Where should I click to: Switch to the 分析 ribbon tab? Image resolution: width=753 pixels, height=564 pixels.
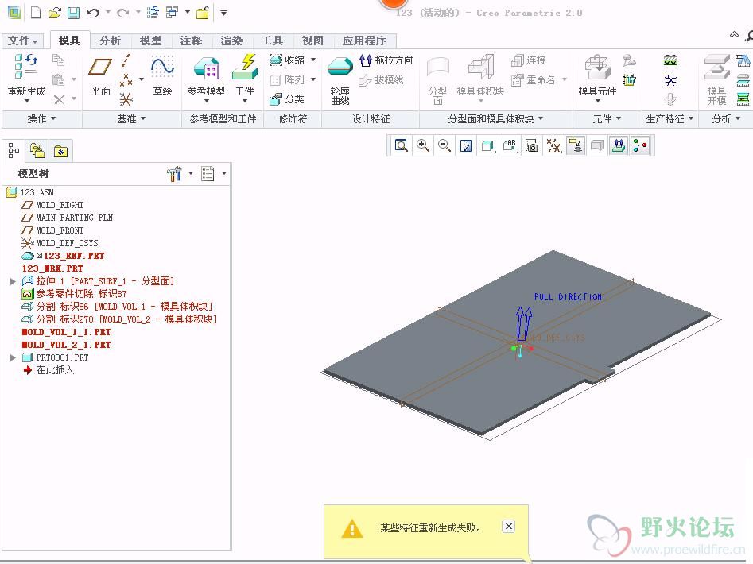coord(110,41)
